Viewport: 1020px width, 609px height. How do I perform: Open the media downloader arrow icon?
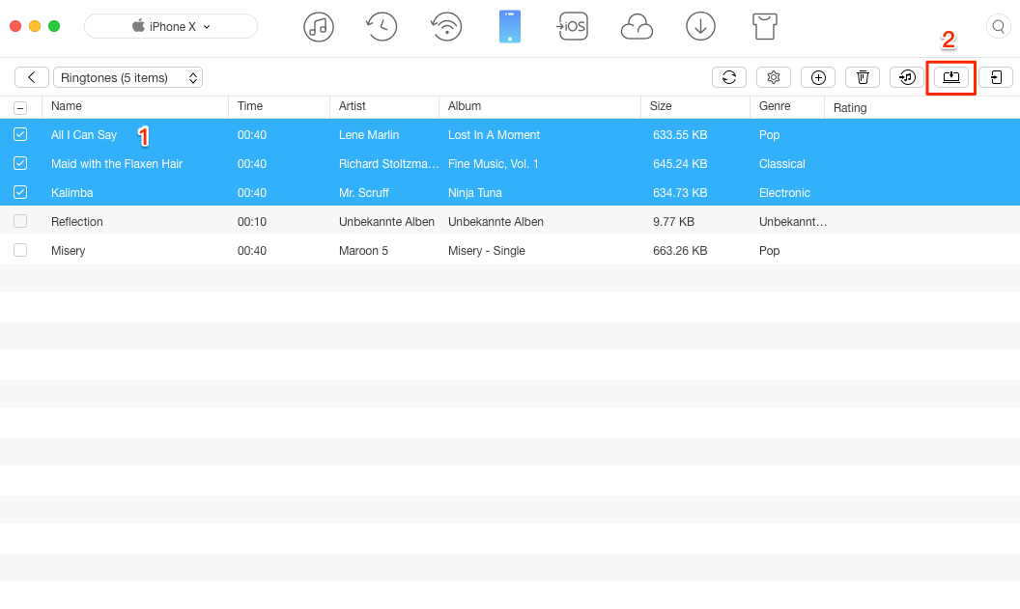700,27
